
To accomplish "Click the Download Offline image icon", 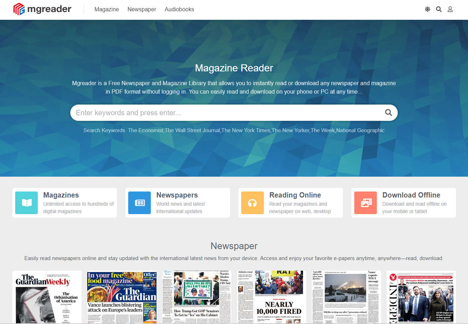I will 366,203.
